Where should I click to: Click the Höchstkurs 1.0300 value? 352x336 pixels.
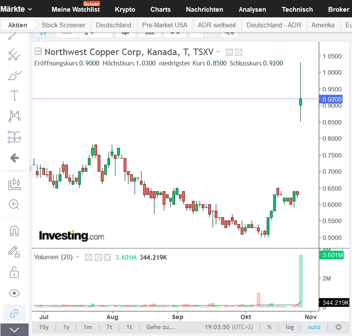coord(146,63)
